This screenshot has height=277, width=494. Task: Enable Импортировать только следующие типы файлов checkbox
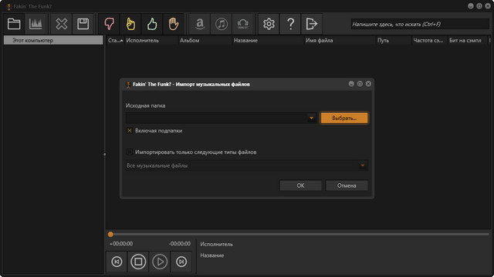click(130, 152)
